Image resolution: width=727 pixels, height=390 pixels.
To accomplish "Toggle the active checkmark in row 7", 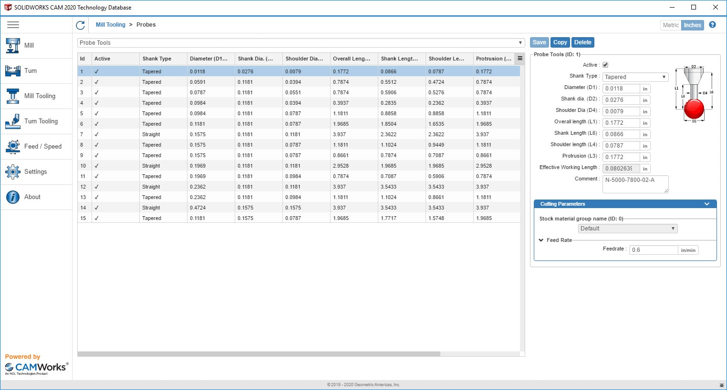I will click(96, 134).
